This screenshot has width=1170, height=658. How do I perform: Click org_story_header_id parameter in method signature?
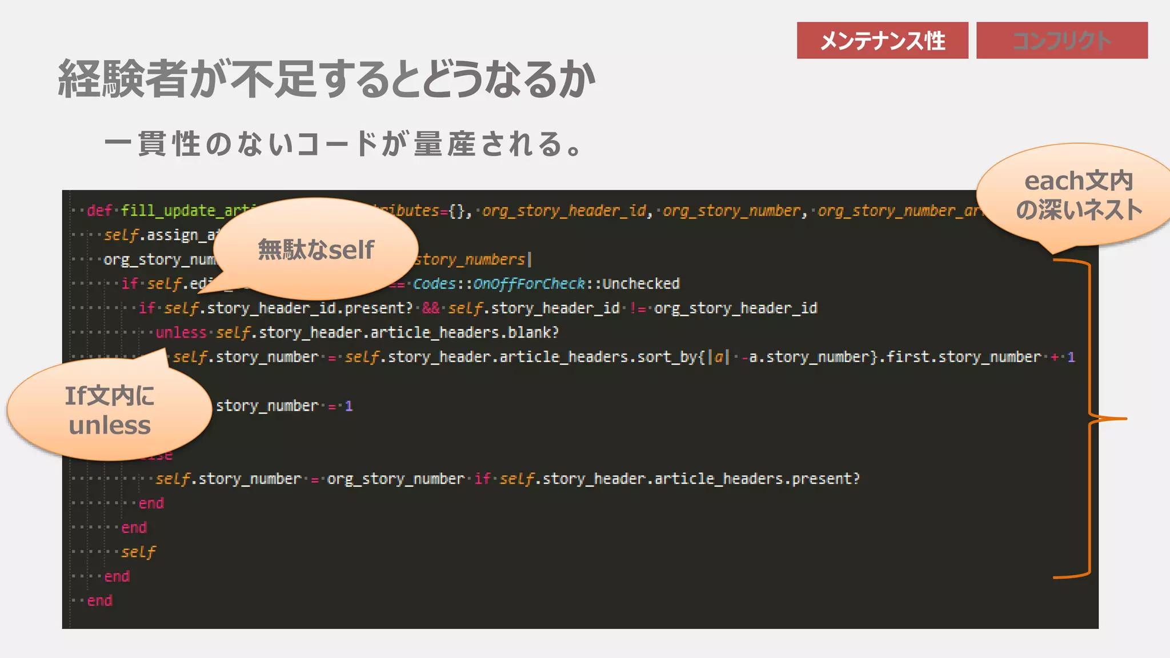pos(564,211)
